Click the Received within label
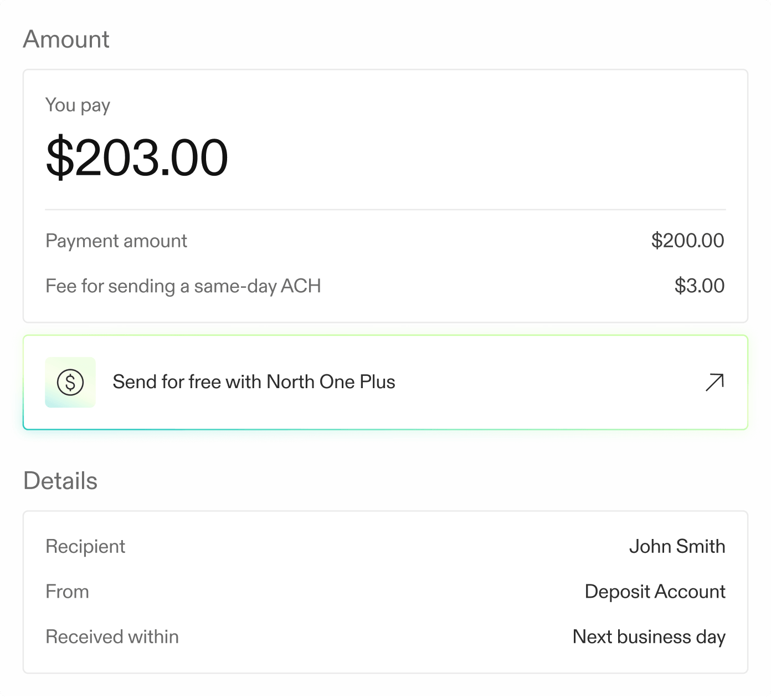 pyautogui.click(x=112, y=637)
